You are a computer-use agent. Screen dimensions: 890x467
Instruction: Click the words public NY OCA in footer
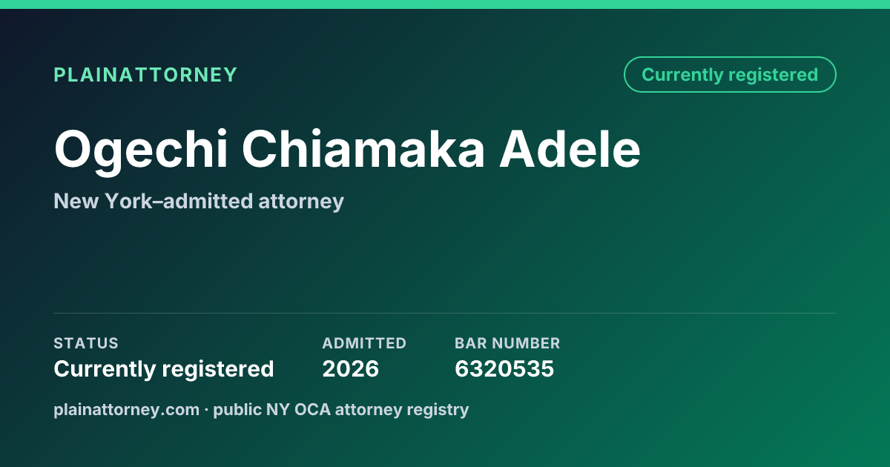(x=272, y=409)
